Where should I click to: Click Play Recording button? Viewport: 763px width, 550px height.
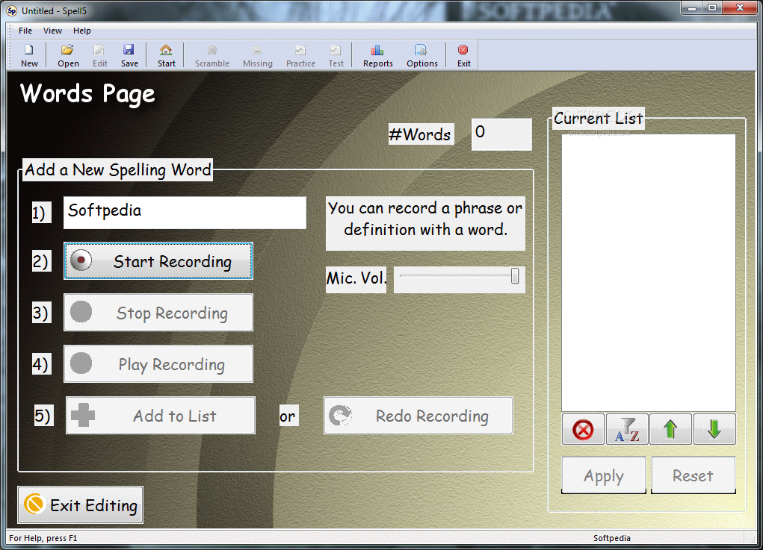[x=158, y=364]
